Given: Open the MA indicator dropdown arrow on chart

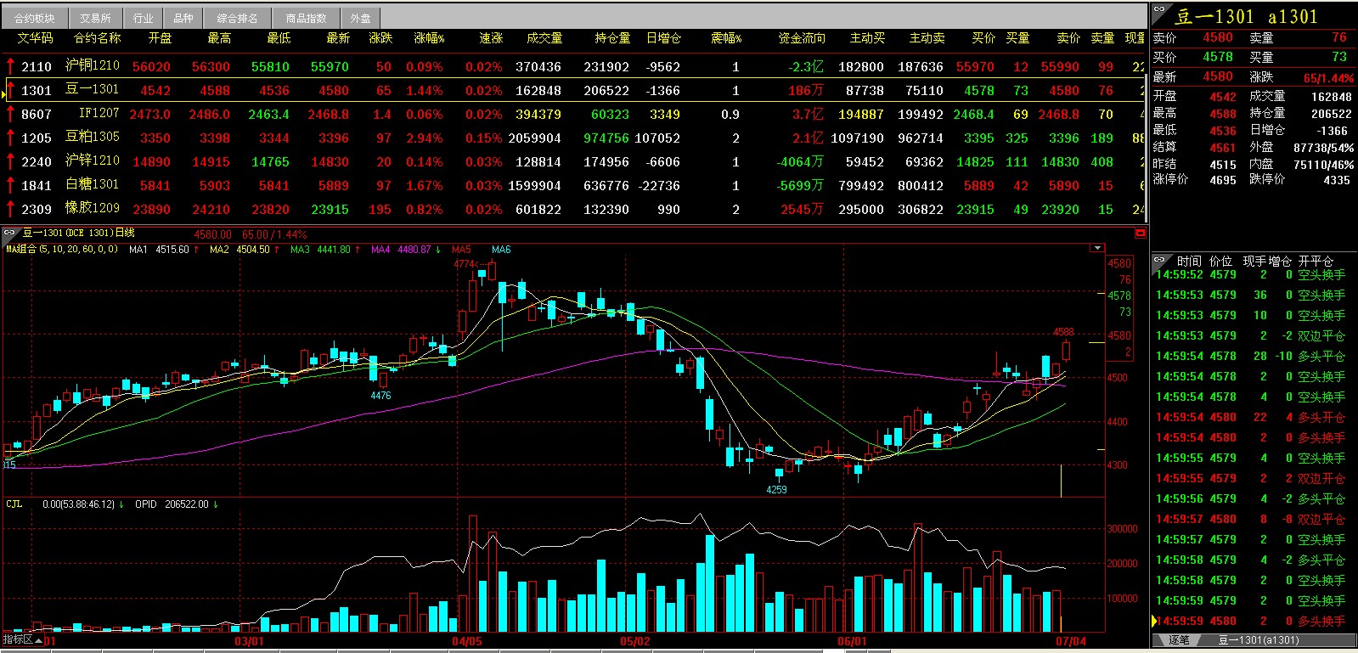Looking at the screenshot, I should point(1097,249).
